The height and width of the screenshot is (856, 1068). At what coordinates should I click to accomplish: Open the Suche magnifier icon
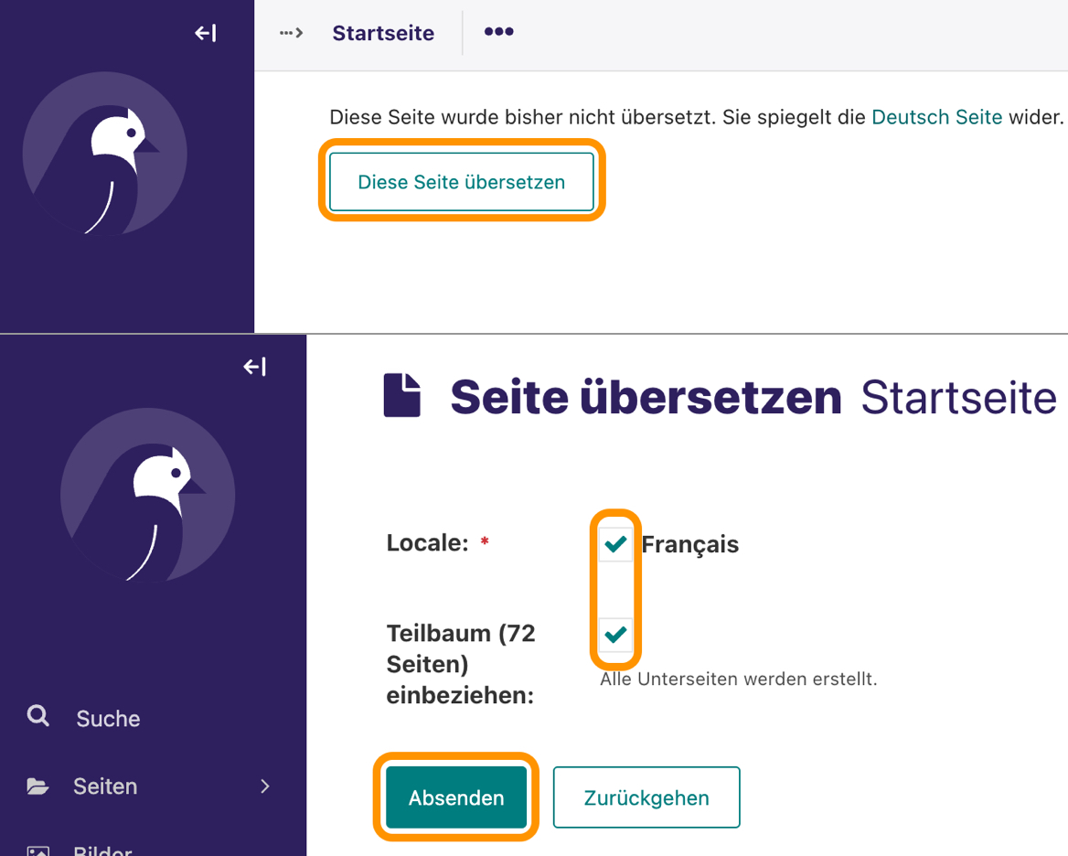pyautogui.click(x=38, y=716)
